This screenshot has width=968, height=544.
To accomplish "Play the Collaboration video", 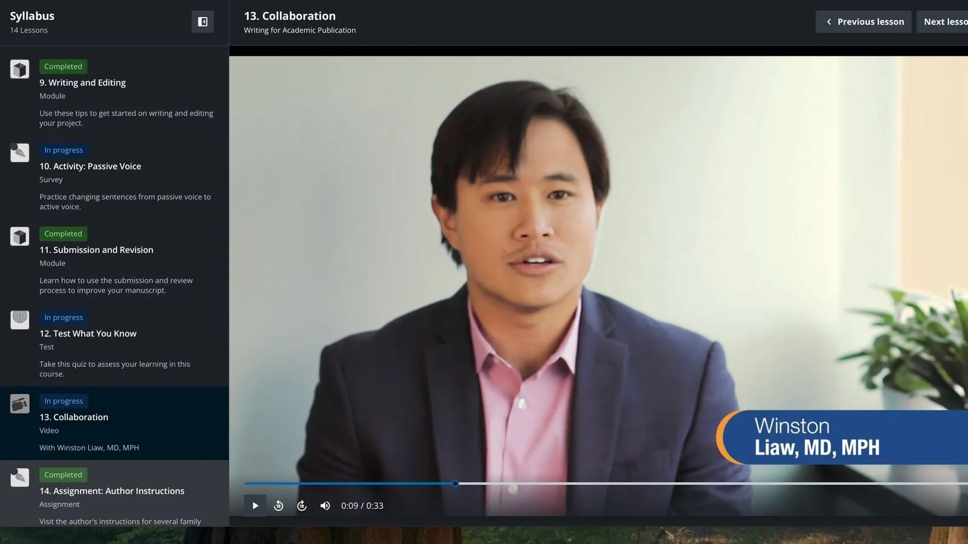I will coord(255,506).
